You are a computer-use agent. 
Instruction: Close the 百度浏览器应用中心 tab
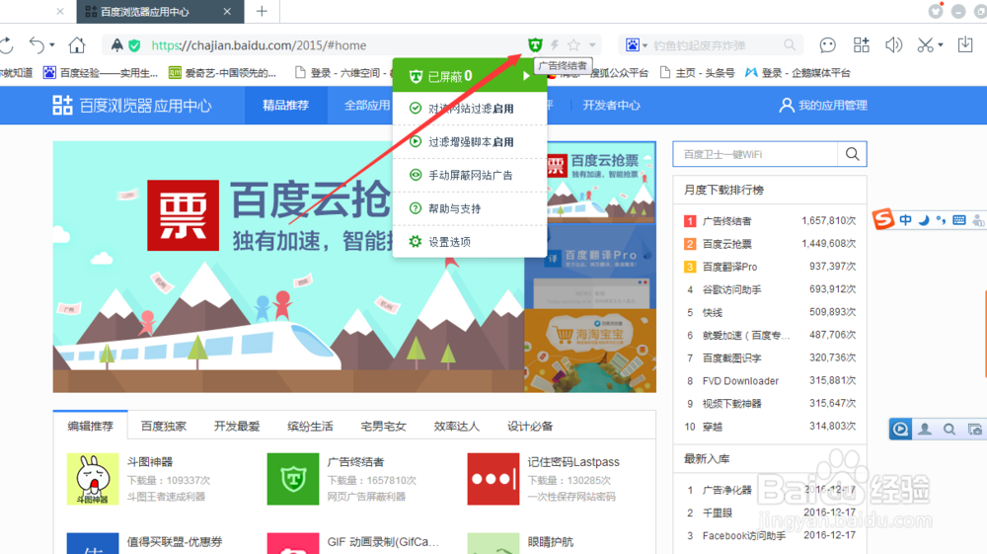click(227, 11)
